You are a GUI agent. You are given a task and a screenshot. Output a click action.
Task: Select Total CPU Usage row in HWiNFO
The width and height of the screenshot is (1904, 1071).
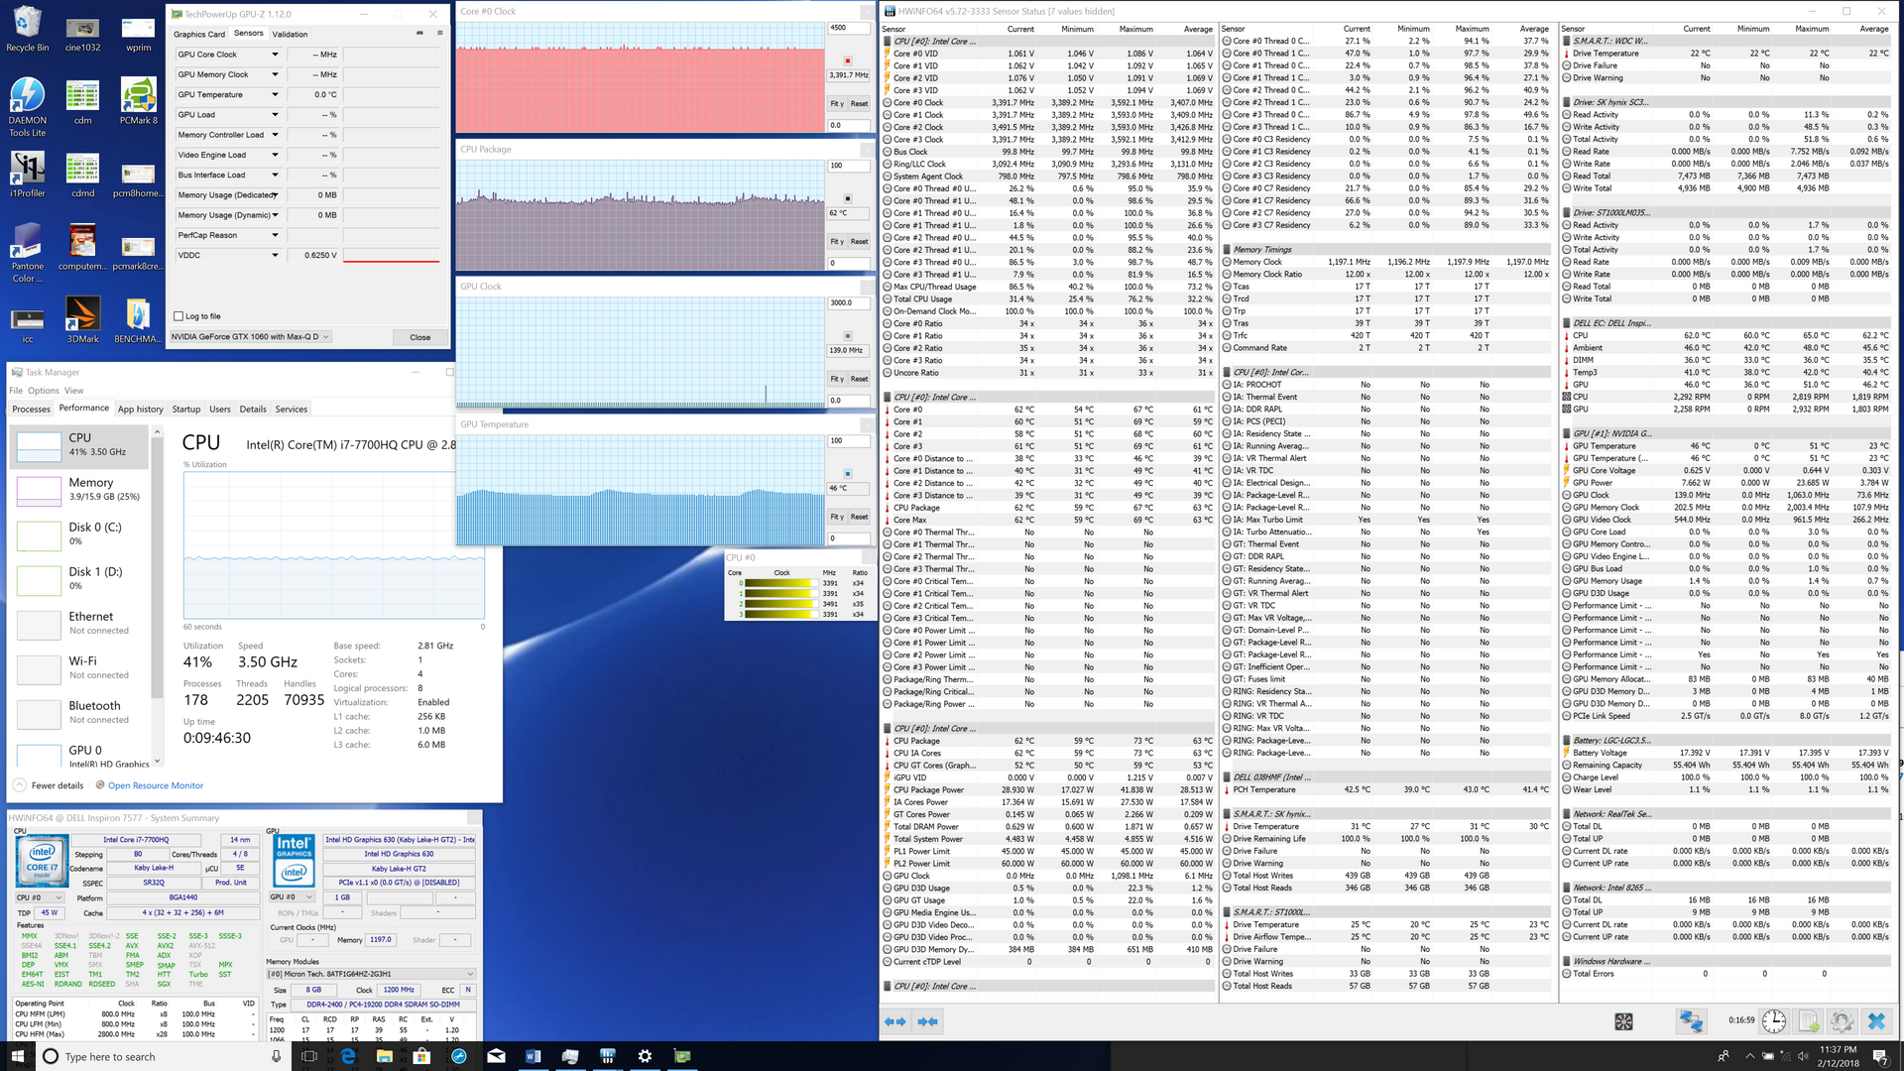click(1048, 298)
